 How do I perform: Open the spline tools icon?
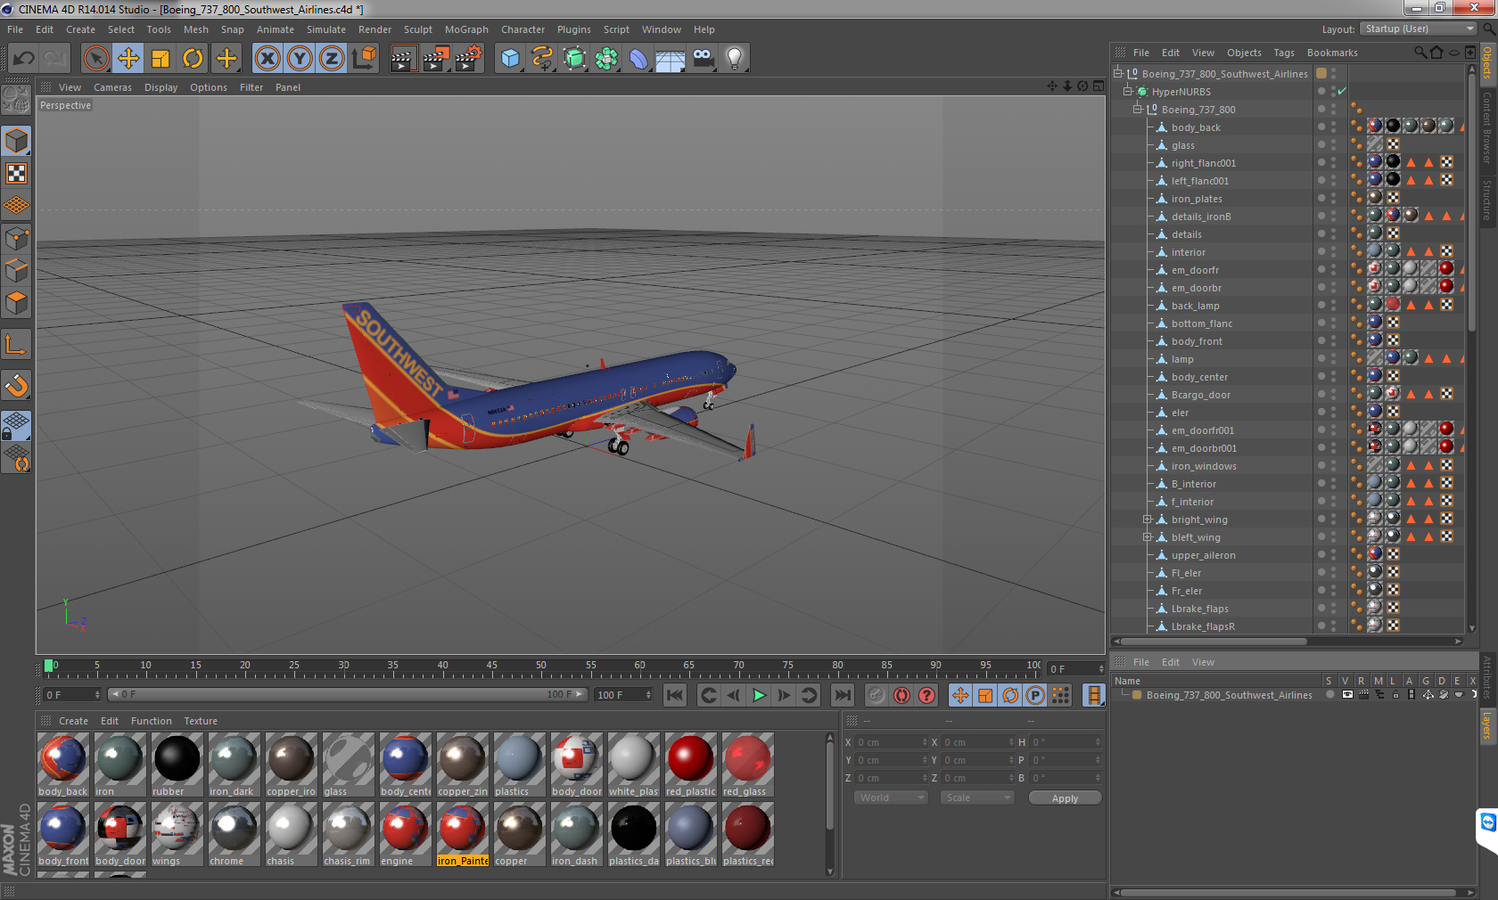click(542, 59)
